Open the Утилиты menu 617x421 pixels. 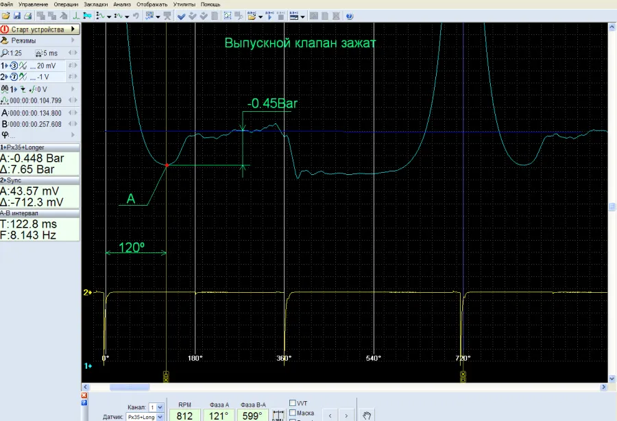184,4
